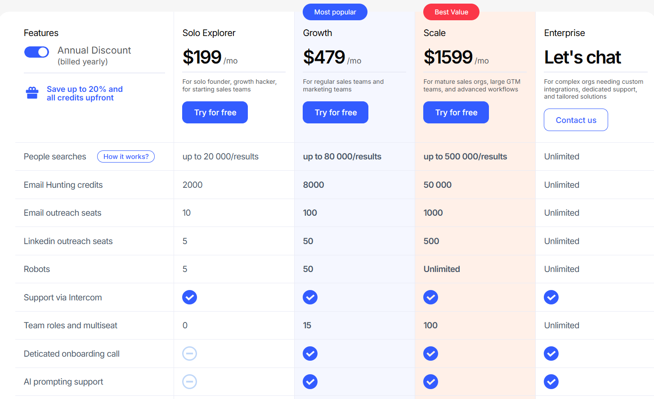Click Save up to 20% and all credits upfront
654x399 pixels.
pos(85,93)
